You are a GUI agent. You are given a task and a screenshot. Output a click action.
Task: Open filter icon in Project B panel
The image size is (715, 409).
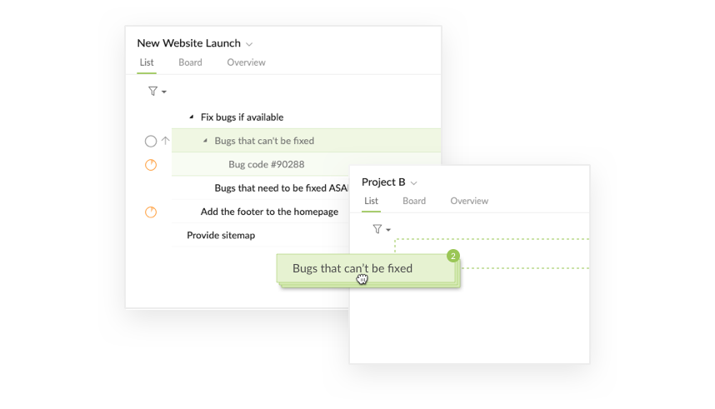click(377, 229)
